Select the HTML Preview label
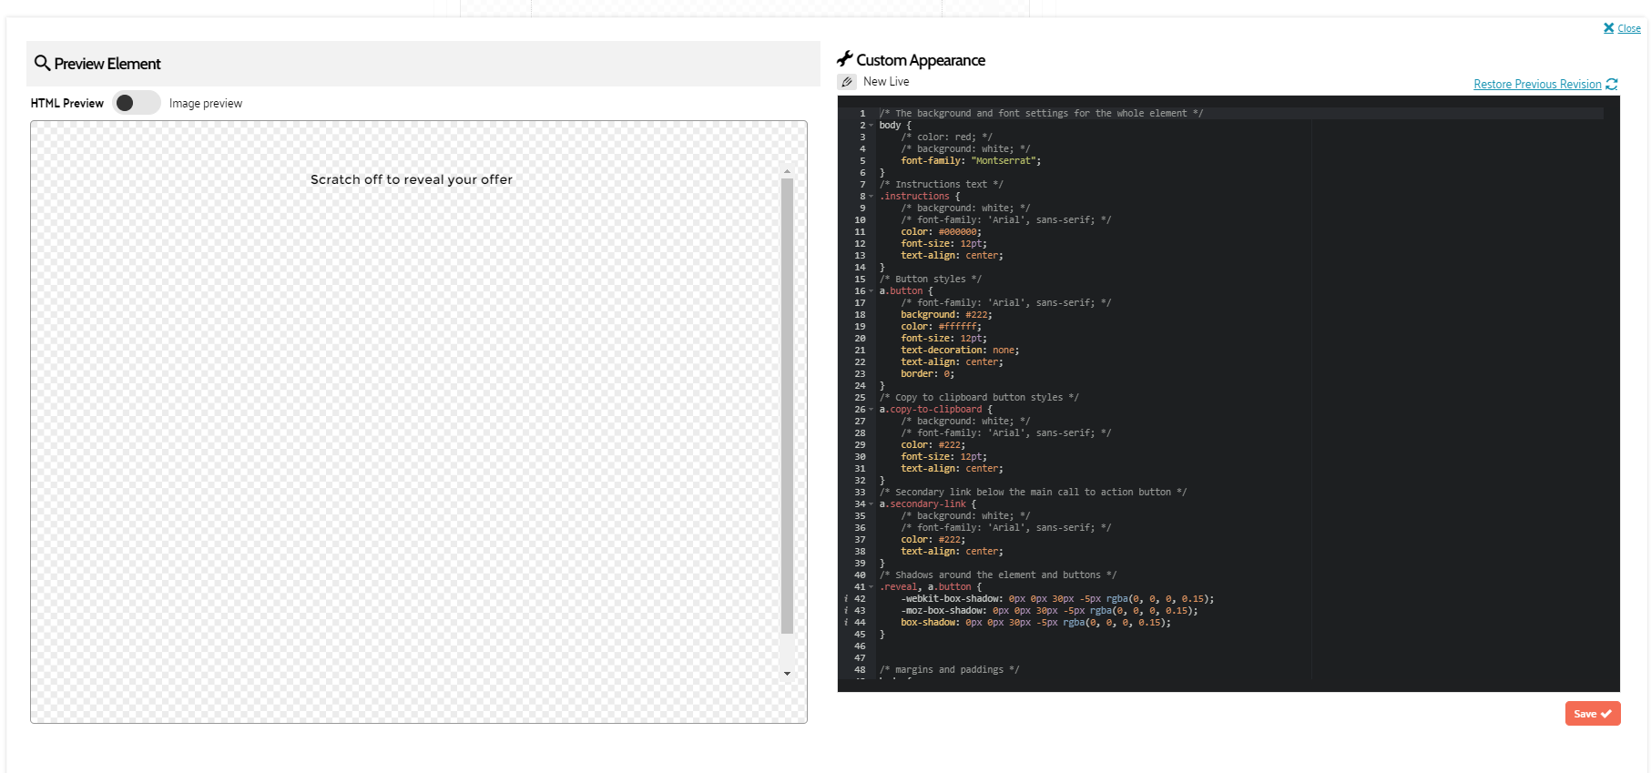 [x=67, y=104]
